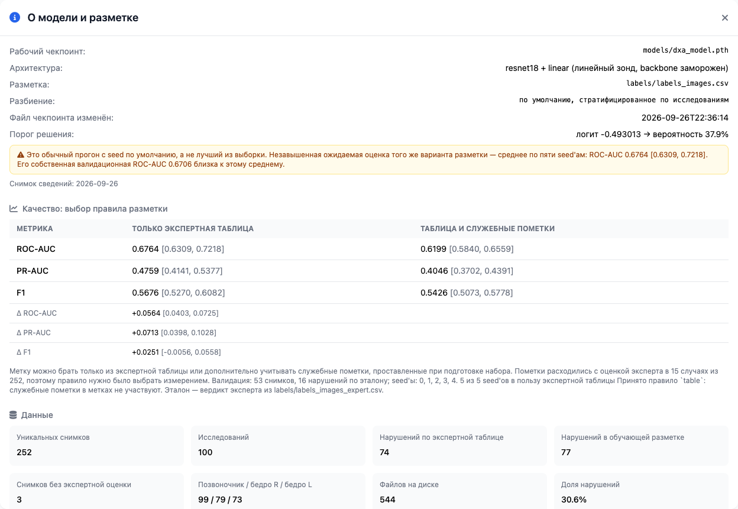Open the «Исследований» card showing 100
This screenshot has width=738, height=509.
click(x=278, y=445)
